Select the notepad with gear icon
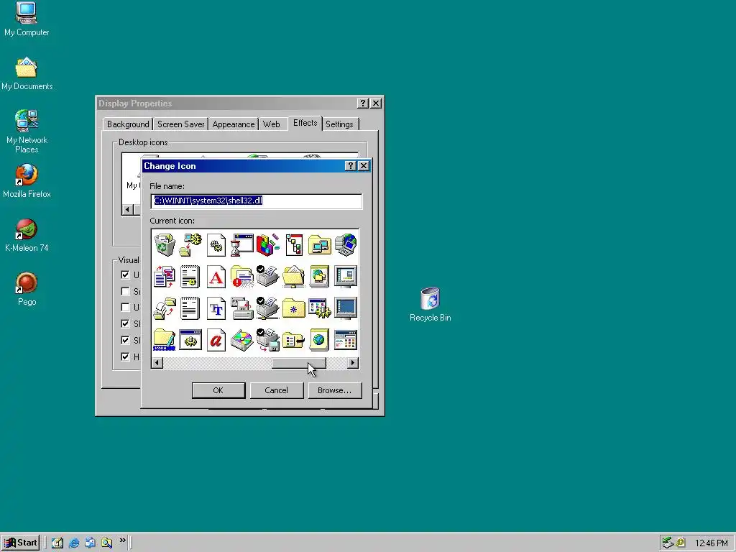The height and width of the screenshot is (552, 736). (x=190, y=277)
